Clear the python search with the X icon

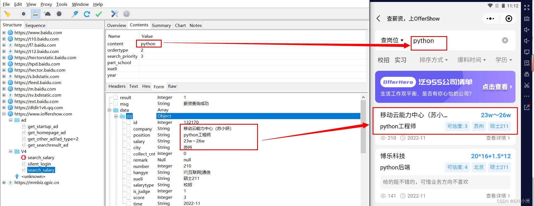(x=505, y=41)
